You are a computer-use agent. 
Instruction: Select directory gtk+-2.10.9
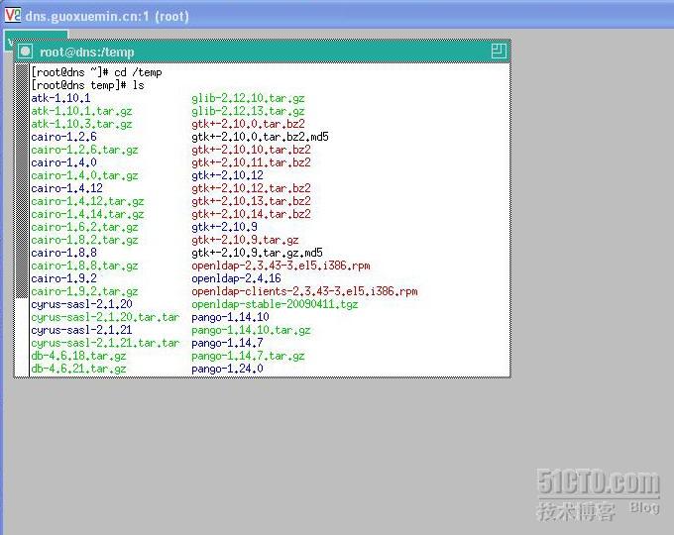224,227
